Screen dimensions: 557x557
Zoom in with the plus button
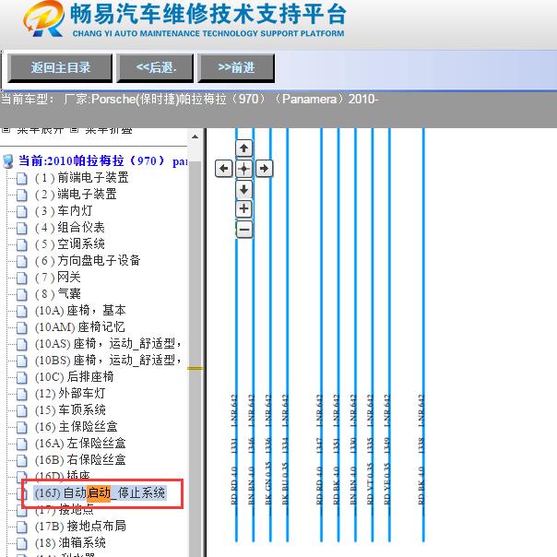coord(244,208)
